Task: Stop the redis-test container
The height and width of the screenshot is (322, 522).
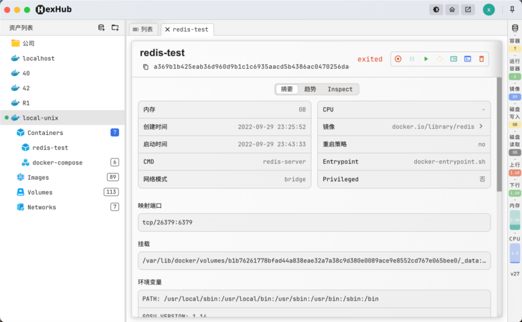Action: point(398,59)
